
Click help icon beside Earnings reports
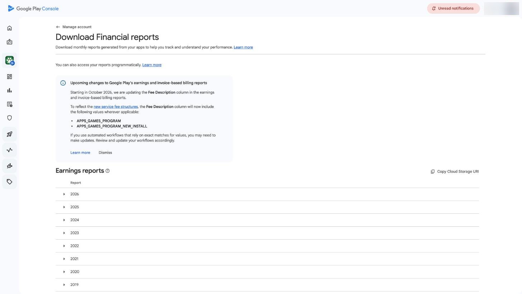coord(108,171)
